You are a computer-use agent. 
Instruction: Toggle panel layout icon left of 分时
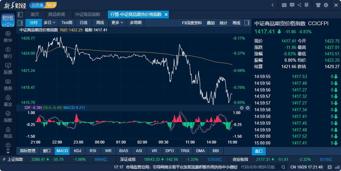(x=20, y=23)
